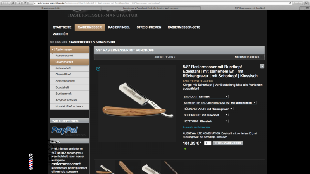This screenshot has width=310, height=174.
Task: Open the SERRIERTER ERL OBEN UND UNTEN dropdown
Action: 243,103
